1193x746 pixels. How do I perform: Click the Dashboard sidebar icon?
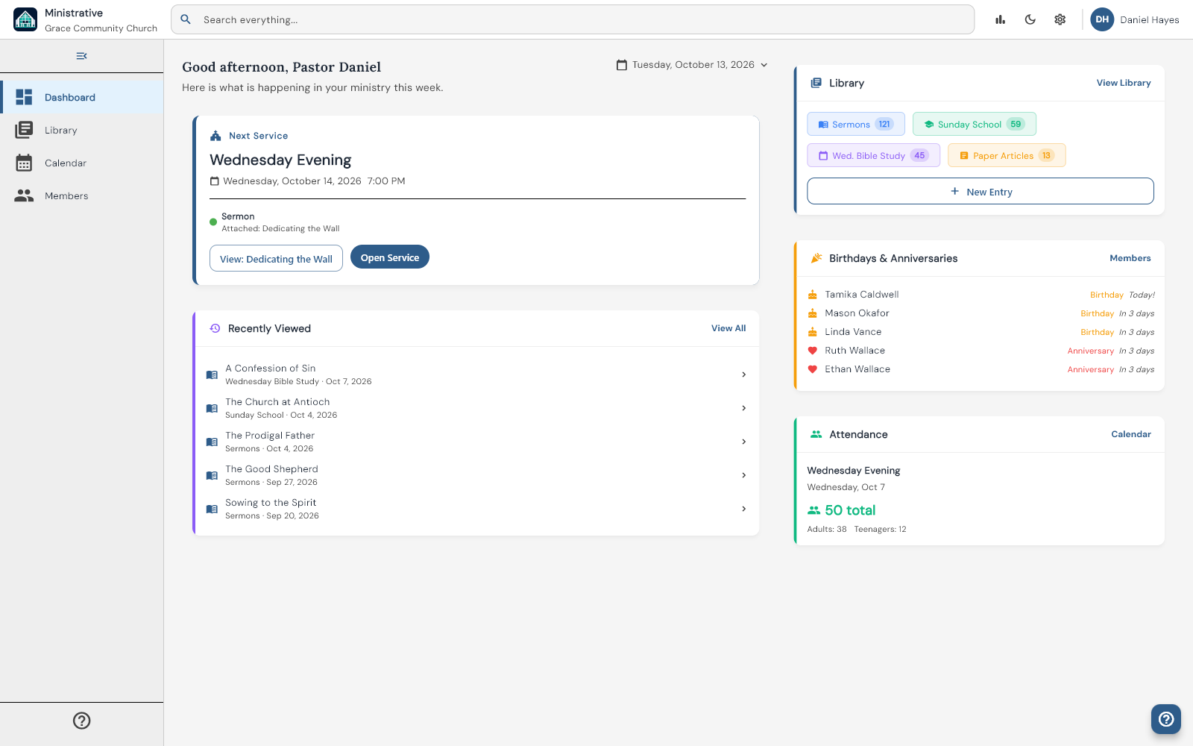[x=24, y=97]
